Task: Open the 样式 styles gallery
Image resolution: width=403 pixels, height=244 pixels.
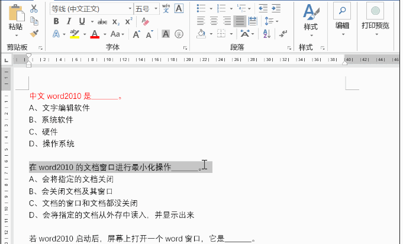Action: (x=311, y=20)
